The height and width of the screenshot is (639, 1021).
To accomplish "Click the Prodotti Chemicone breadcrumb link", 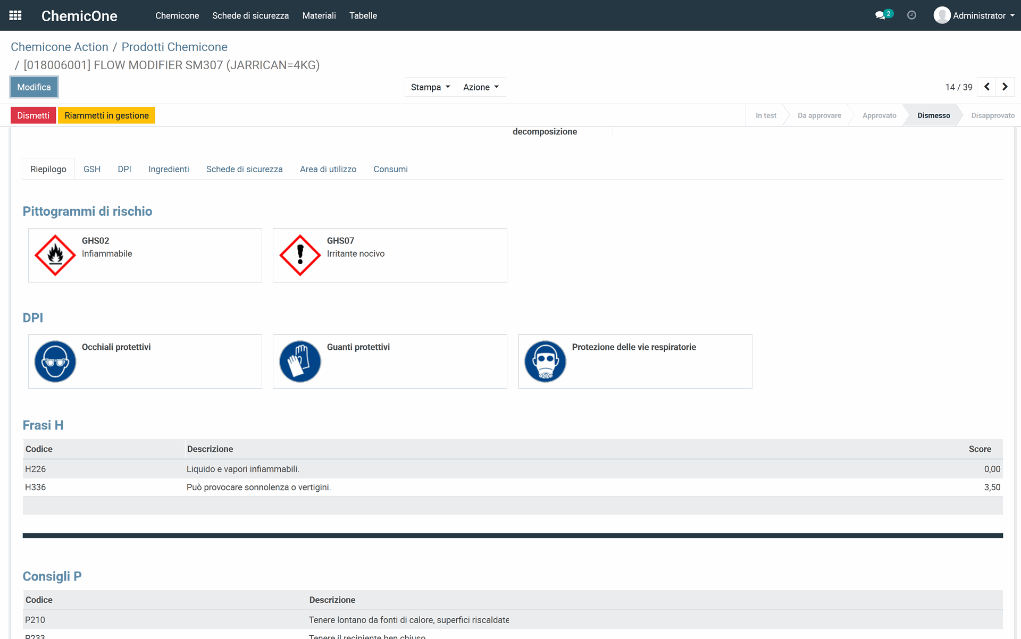I will [174, 47].
